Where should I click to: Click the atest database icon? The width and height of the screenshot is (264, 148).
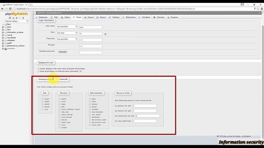5,27
